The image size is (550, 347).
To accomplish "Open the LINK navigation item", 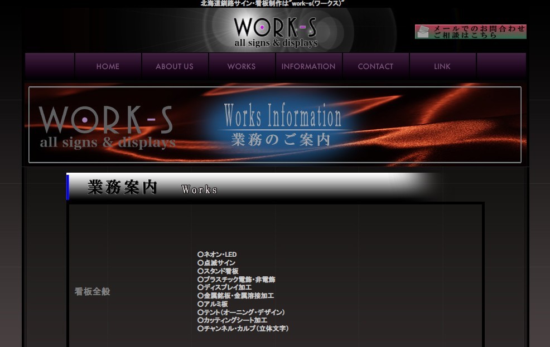I will 442,66.
